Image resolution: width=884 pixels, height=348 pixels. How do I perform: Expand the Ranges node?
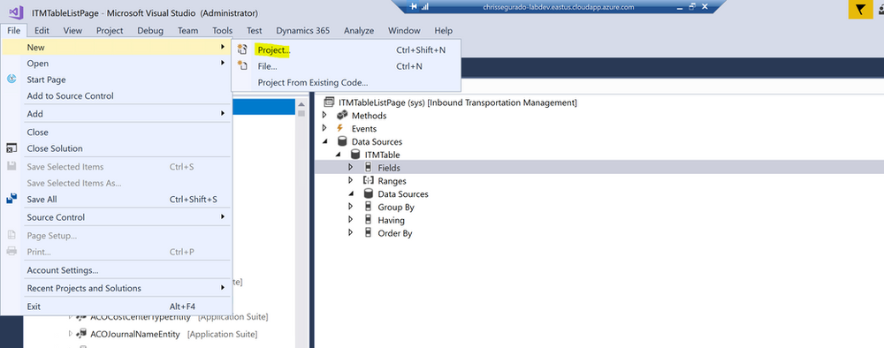tap(351, 180)
